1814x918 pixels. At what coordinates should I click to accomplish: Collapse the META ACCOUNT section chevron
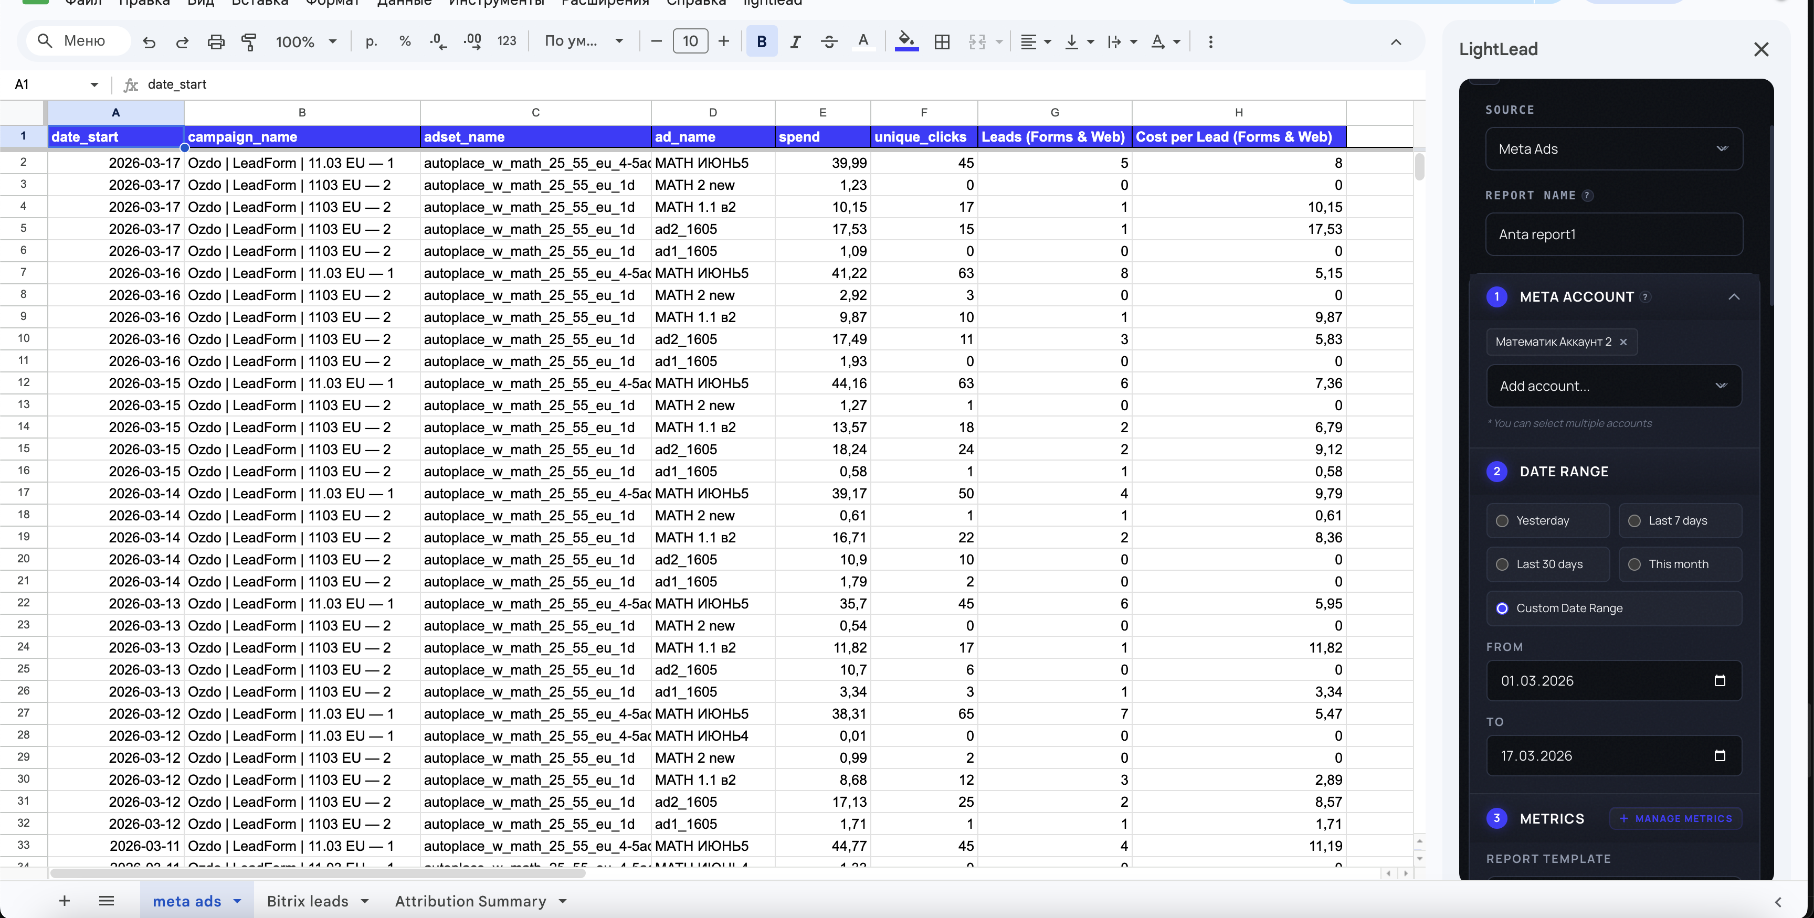pyautogui.click(x=1734, y=297)
